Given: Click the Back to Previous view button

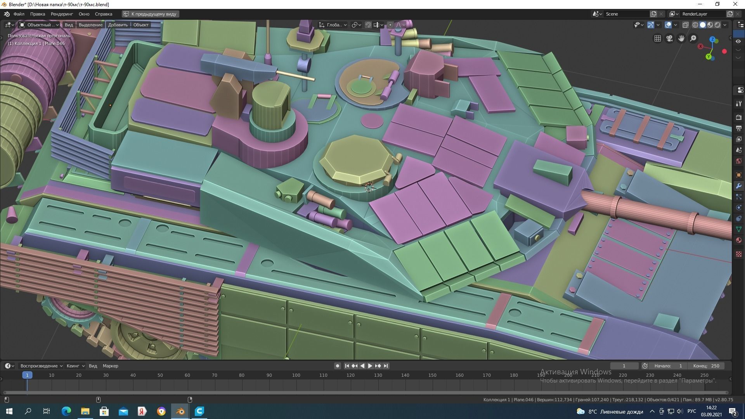Looking at the screenshot, I should [150, 14].
